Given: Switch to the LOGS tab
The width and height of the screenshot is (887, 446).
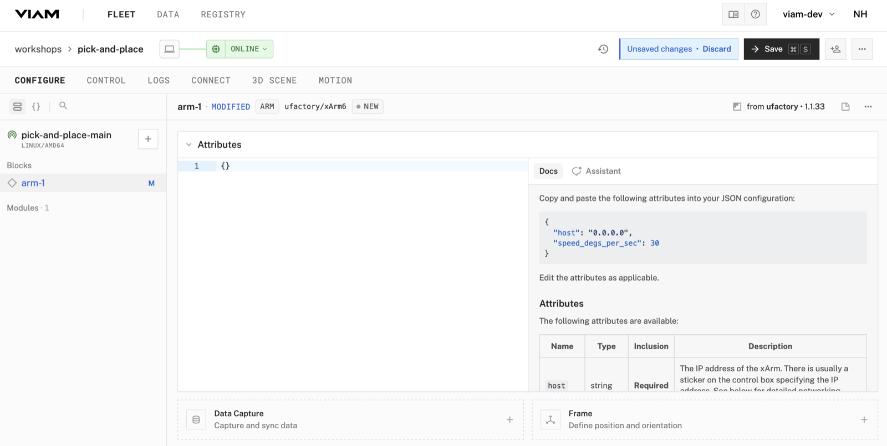Looking at the screenshot, I should pos(159,80).
